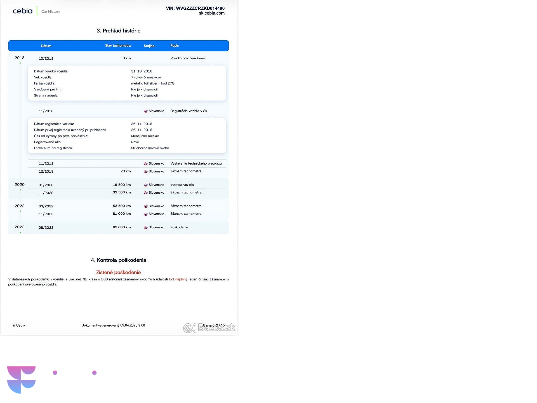
Task: Expand the 'Vozidlo bolo vyrobené' row
Action: point(187,58)
